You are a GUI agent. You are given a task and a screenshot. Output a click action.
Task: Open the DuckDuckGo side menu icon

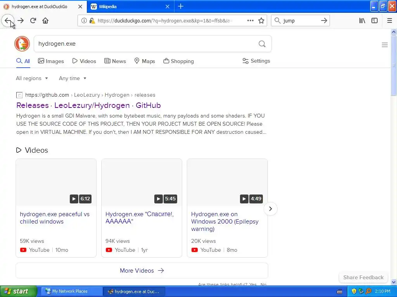point(385,45)
